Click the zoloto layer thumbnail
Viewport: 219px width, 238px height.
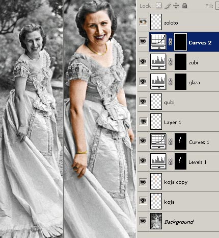coord(156,22)
